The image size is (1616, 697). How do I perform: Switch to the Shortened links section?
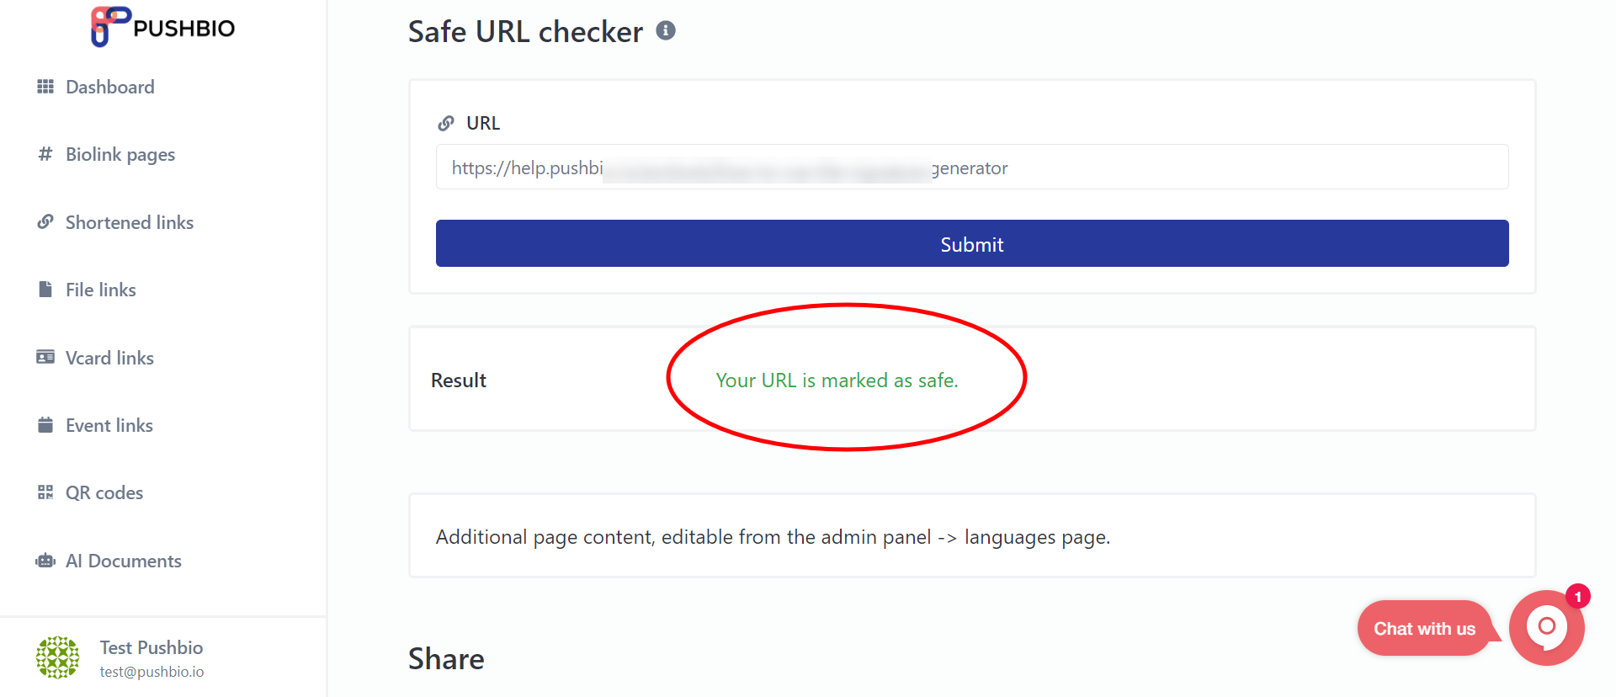click(x=130, y=221)
